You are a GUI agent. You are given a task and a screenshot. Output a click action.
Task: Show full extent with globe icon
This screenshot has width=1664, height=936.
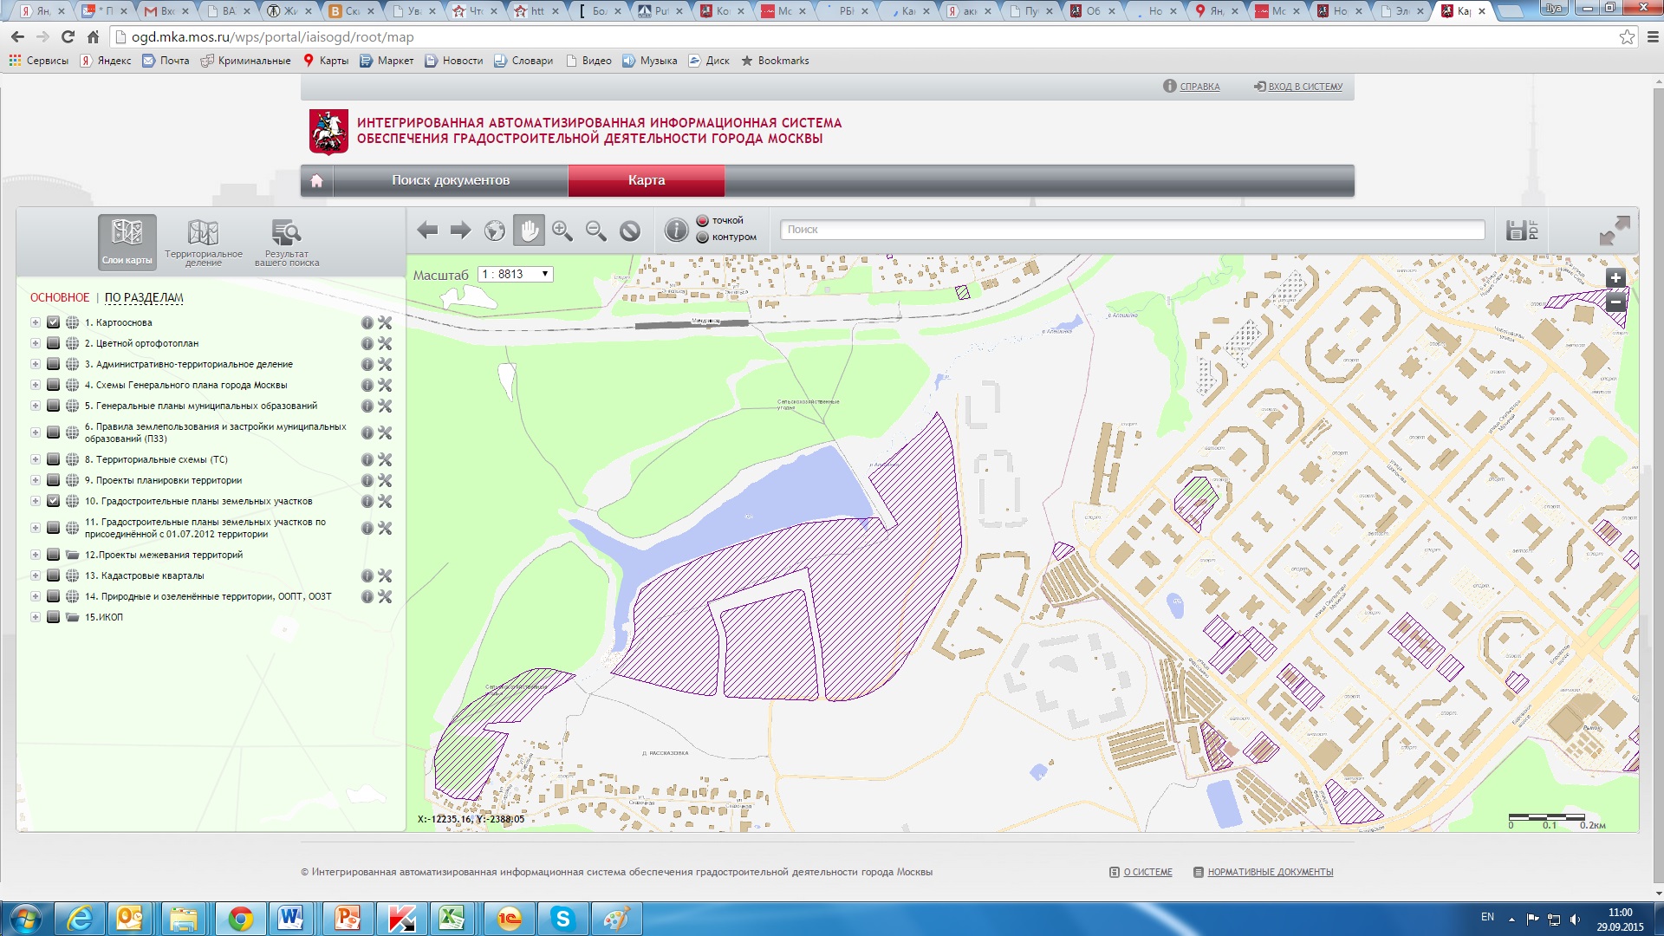(495, 231)
